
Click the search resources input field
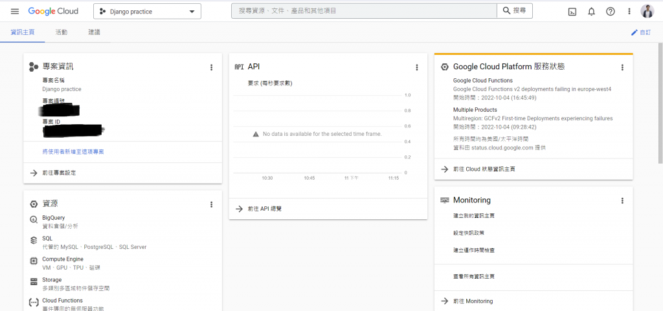364,11
